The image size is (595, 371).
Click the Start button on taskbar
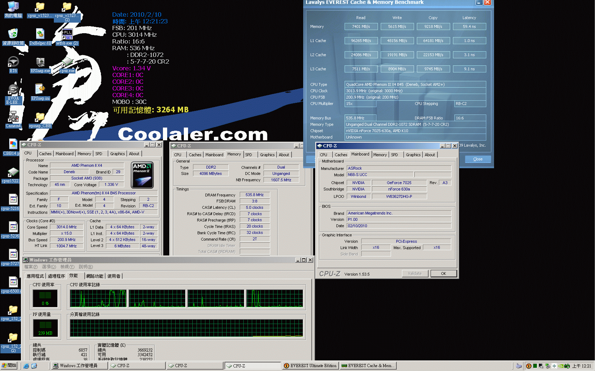(9, 366)
